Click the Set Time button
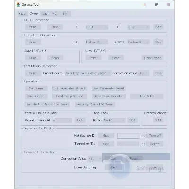Viewport: 189px width, 189px height. coord(36,88)
